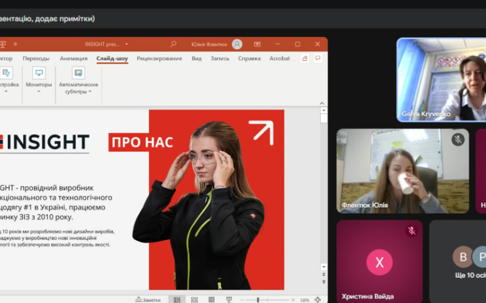This screenshot has width=486, height=303.
Task: Open the Acrobat ribbon tab
Action: 279,58
